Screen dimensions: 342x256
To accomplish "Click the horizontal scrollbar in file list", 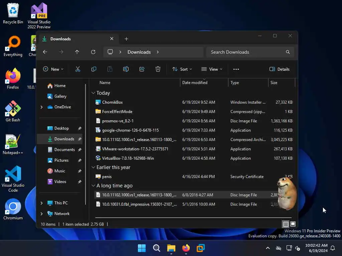I will pyautogui.click(x=193, y=217).
